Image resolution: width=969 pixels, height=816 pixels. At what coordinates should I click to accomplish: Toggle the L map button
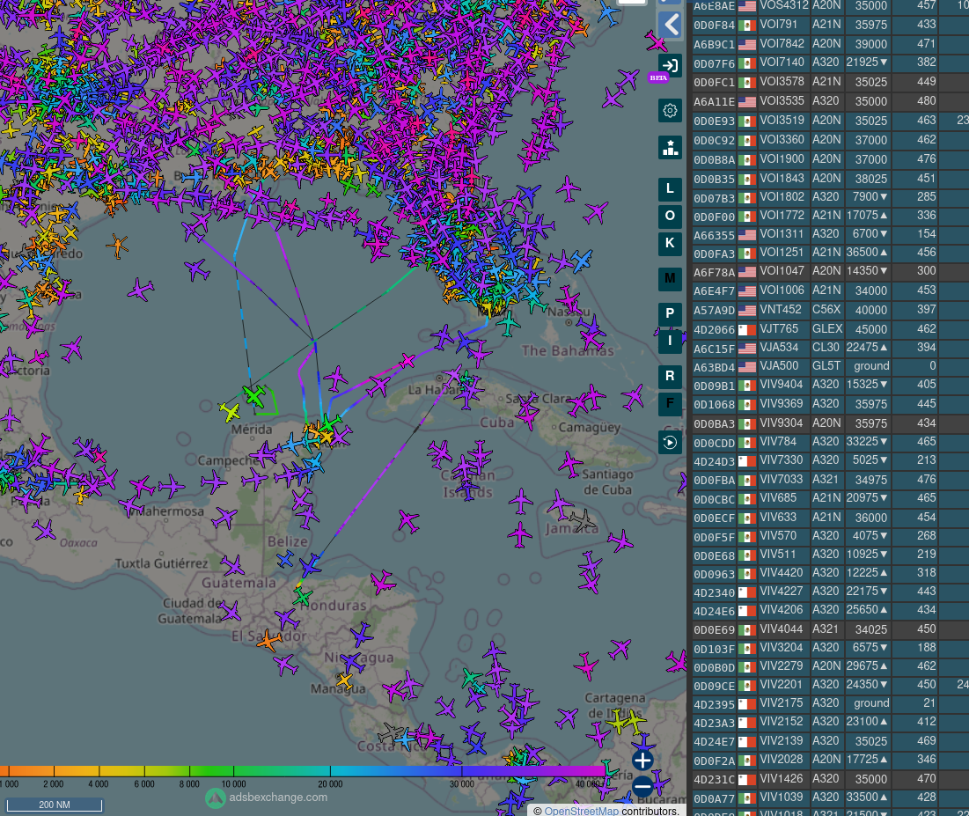[x=670, y=188]
